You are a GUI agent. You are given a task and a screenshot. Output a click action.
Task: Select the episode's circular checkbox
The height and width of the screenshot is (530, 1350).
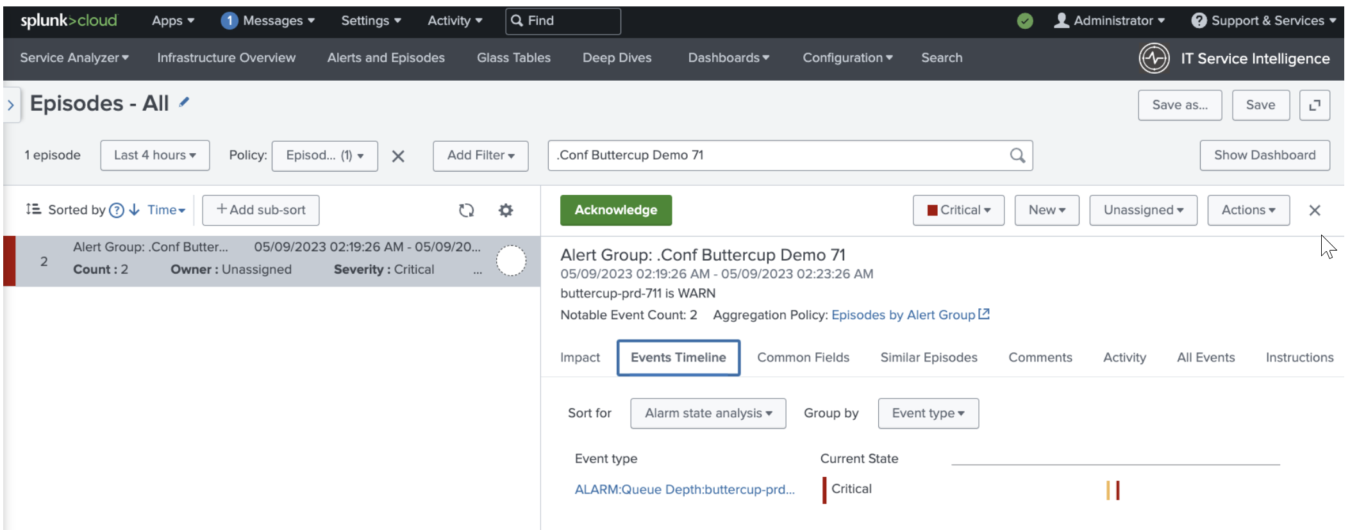511,261
